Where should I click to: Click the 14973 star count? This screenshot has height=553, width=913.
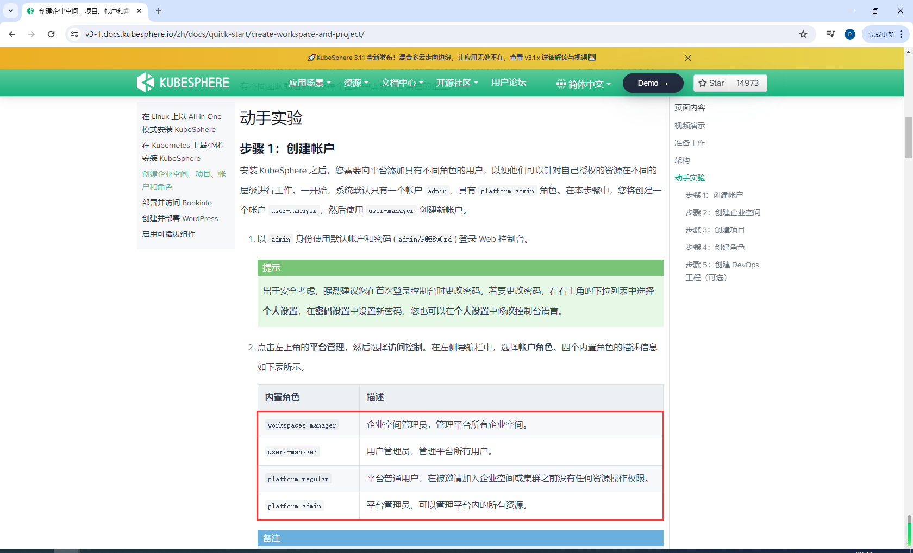pyautogui.click(x=748, y=83)
